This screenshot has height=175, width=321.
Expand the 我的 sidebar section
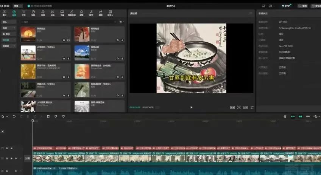pos(9,28)
